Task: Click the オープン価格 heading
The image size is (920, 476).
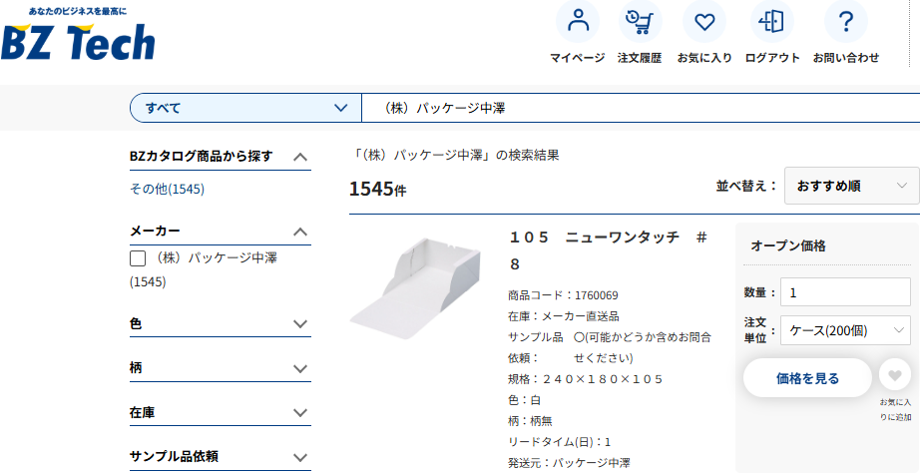Action: 788,245
